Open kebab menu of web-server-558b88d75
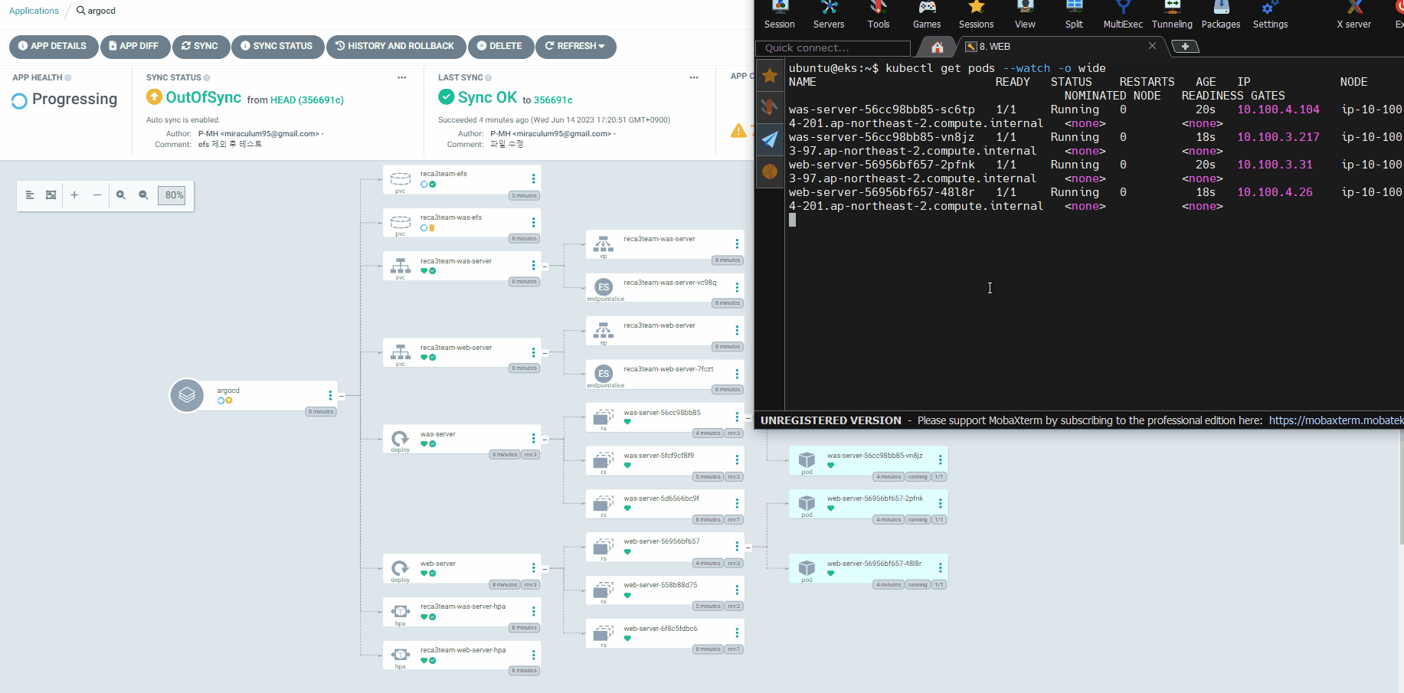Viewport: 1404px width, 693px height. tap(738, 590)
